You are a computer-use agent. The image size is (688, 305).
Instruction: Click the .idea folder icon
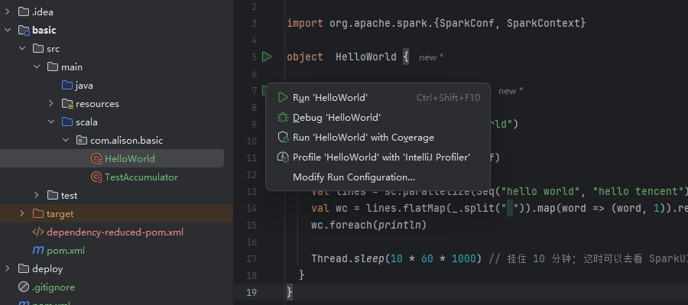coord(23,12)
